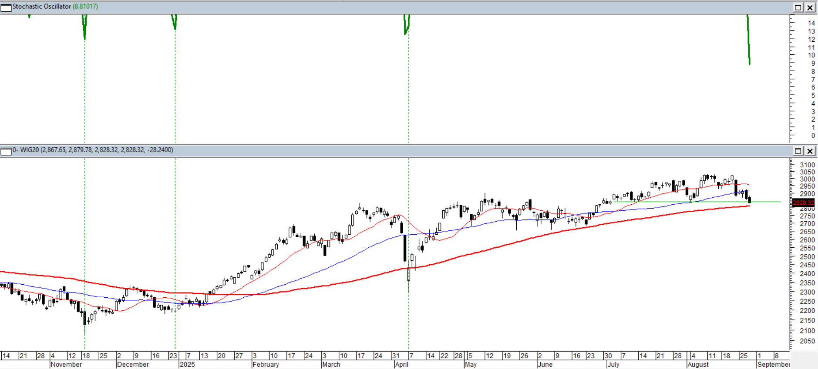Maximize the WIG20 price pane

tap(798, 151)
